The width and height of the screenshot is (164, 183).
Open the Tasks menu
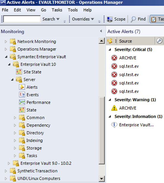pyautogui.click(x=57, y=10)
